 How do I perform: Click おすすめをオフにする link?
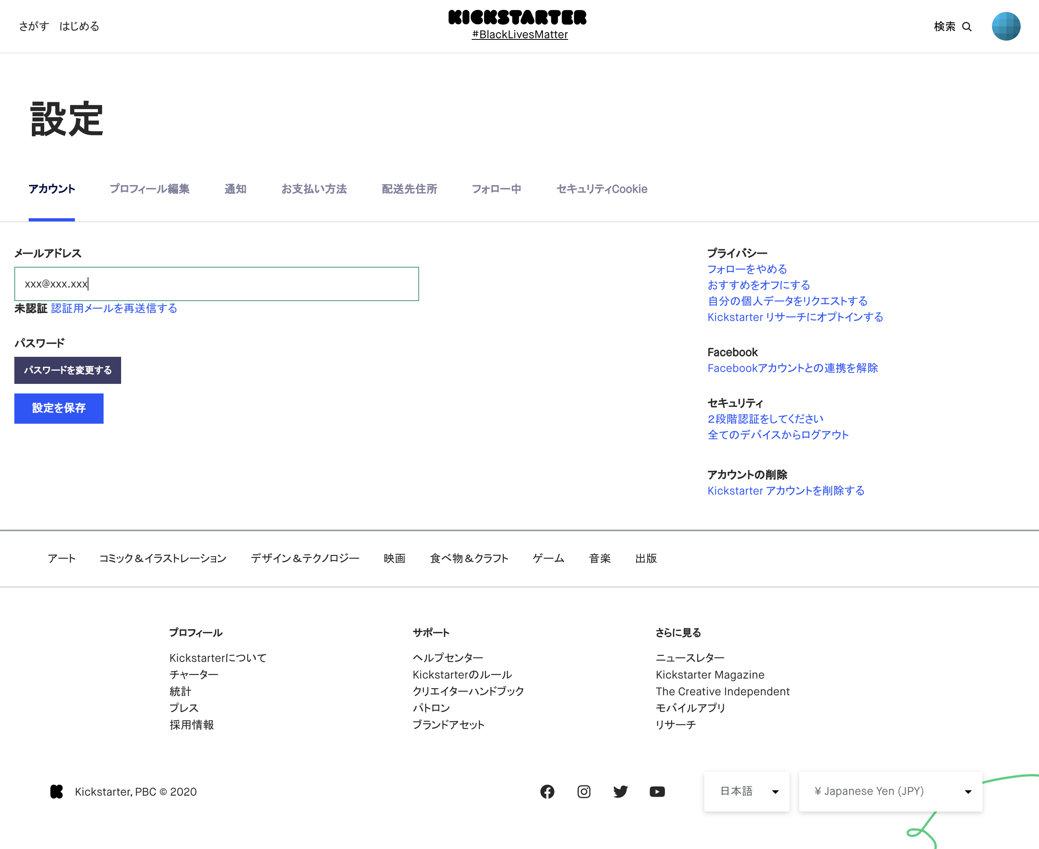759,285
